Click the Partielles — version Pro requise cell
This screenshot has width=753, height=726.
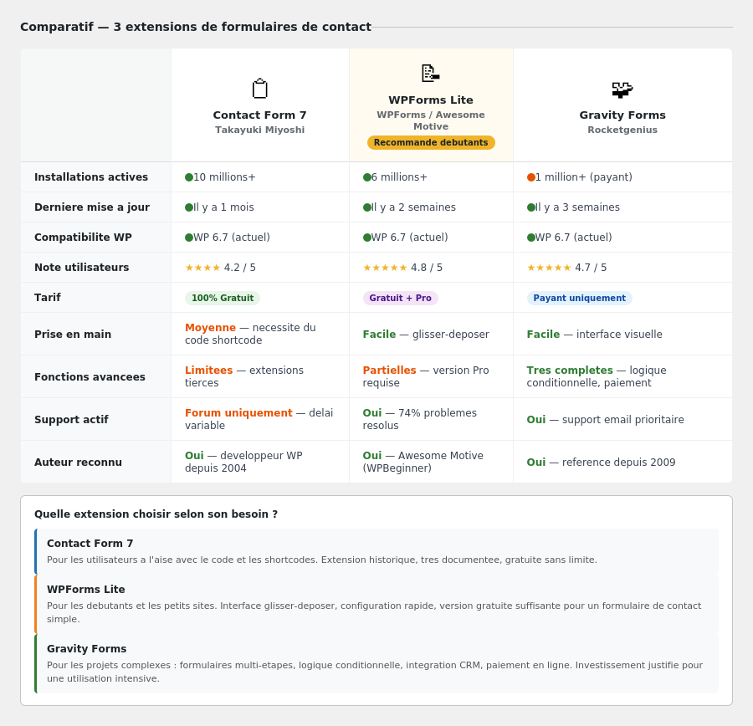tap(431, 377)
